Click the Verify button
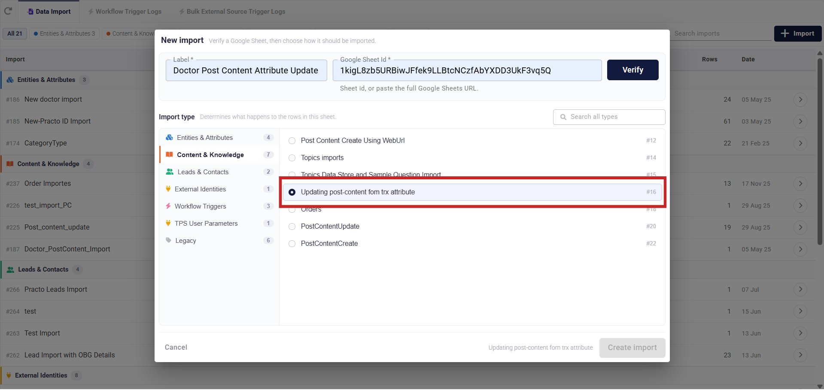The height and width of the screenshot is (390, 824). click(632, 70)
